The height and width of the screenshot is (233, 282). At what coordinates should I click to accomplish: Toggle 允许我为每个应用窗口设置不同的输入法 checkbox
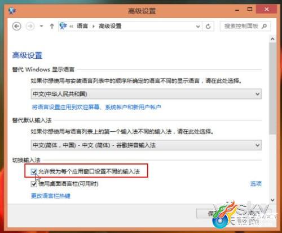click(x=34, y=171)
